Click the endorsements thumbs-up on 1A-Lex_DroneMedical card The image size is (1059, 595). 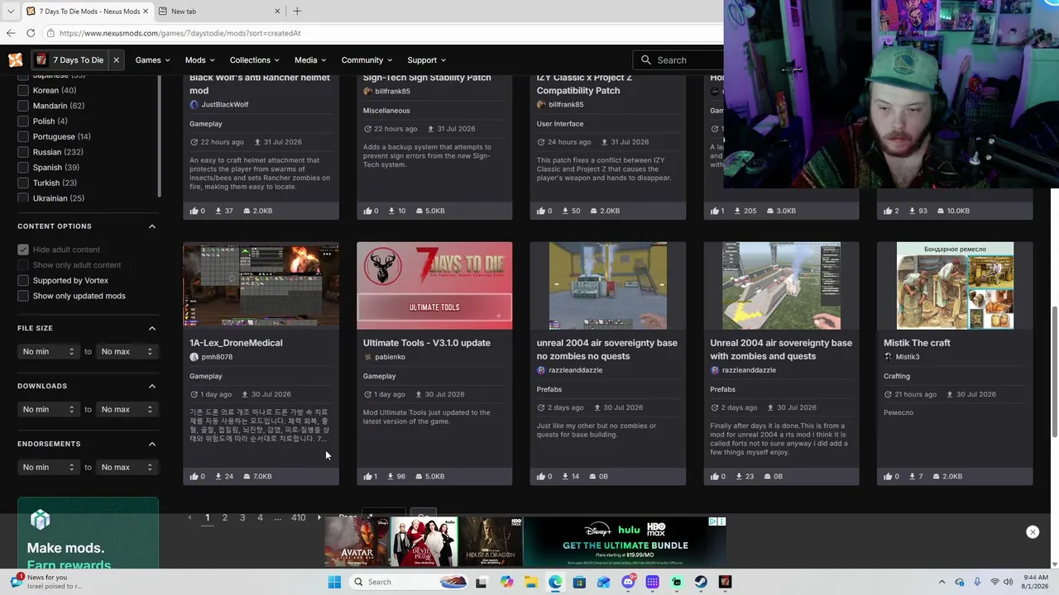click(x=194, y=476)
